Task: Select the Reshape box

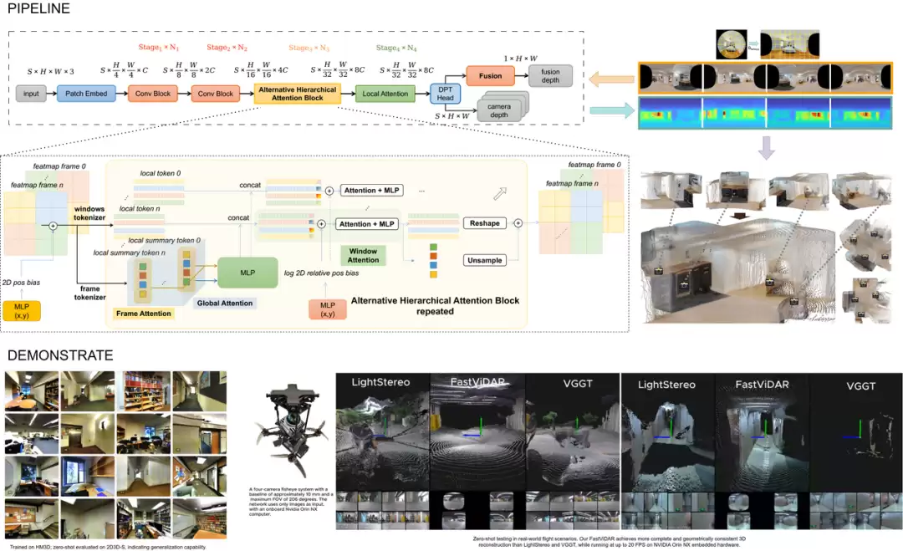Action: click(x=484, y=223)
